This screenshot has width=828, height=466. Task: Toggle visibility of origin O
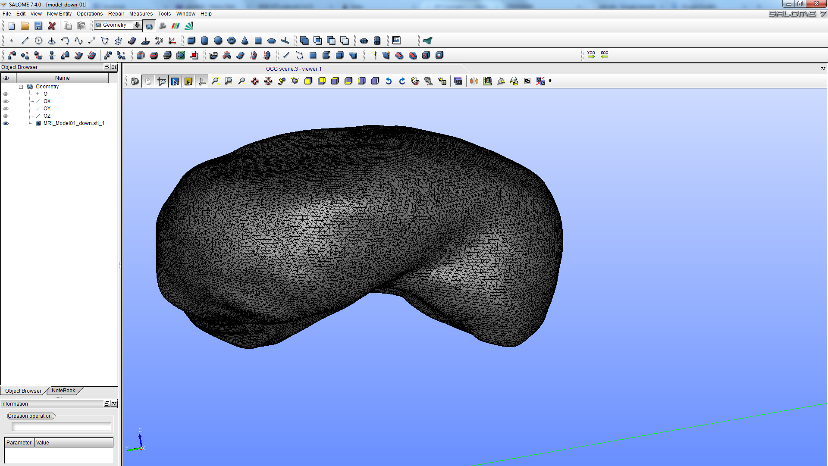coord(6,94)
